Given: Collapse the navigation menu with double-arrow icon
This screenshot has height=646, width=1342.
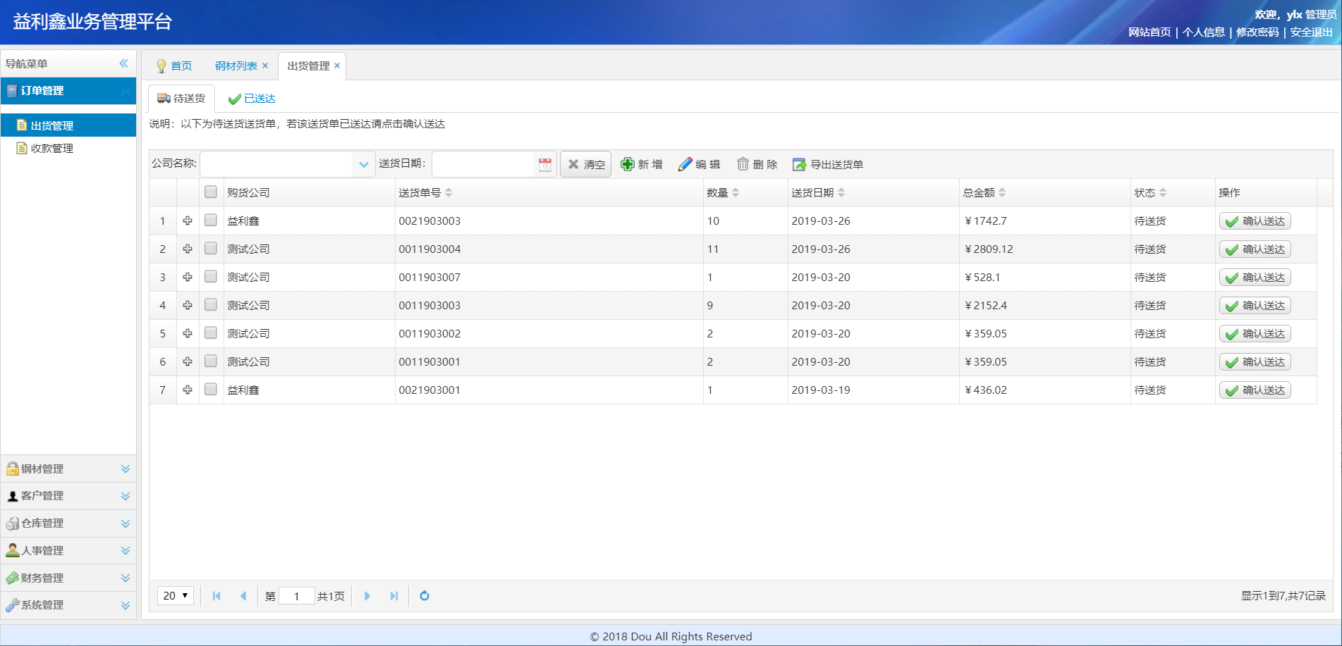Looking at the screenshot, I should point(124,63).
